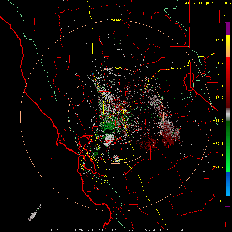232x232 pixels.
Task: Click the 45.6 legend value
Action: coord(219,75)
